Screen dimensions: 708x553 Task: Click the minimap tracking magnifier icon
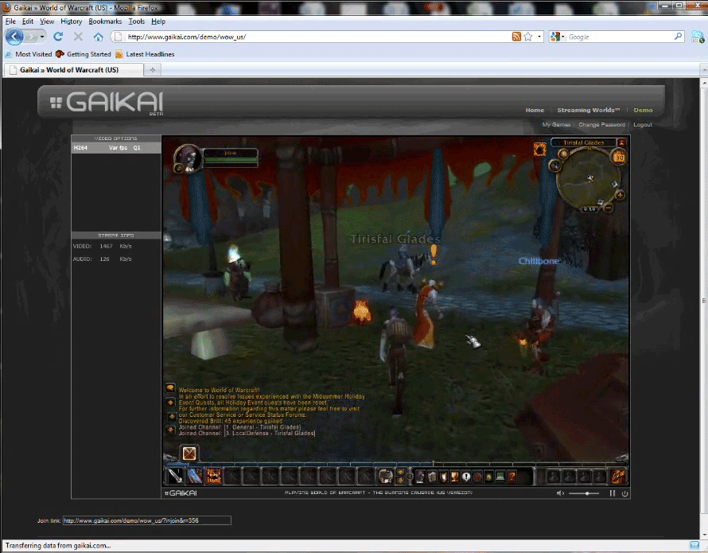click(x=554, y=165)
